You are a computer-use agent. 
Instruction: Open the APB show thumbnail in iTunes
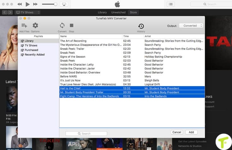(80, 144)
